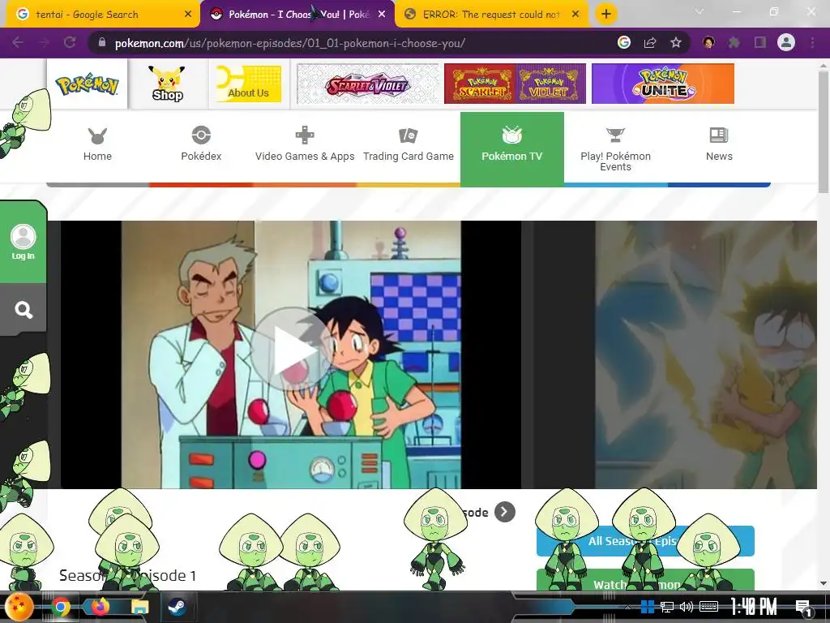Open Play! Pokémon Events section
The width and height of the screenshot is (830, 623).
(616, 148)
